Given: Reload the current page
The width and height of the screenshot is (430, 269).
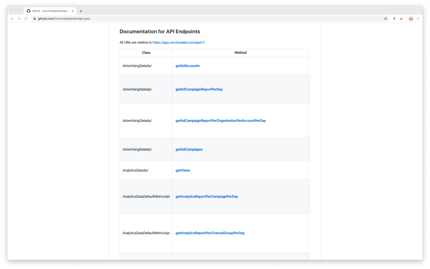Looking at the screenshot, I should point(26,18).
